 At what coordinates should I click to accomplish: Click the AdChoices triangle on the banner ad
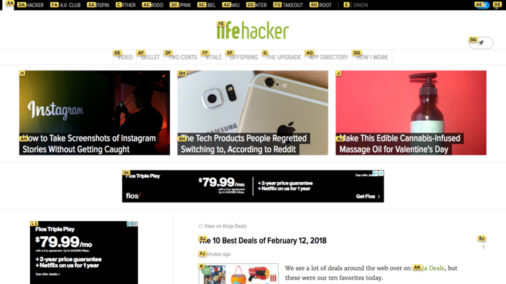(x=375, y=173)
